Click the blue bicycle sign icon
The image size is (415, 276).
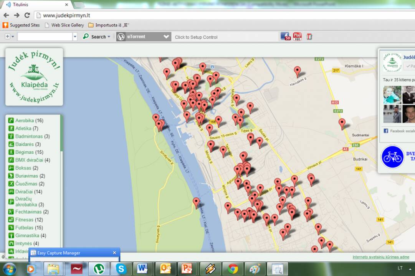(x=392, y=157)
